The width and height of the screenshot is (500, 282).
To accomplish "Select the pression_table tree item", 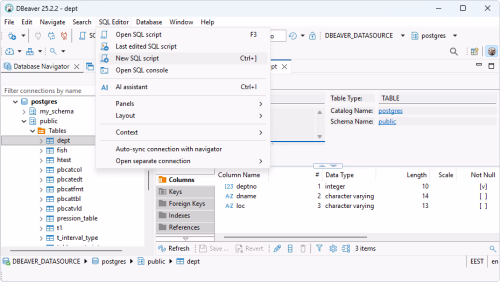I will coord(77,218).
